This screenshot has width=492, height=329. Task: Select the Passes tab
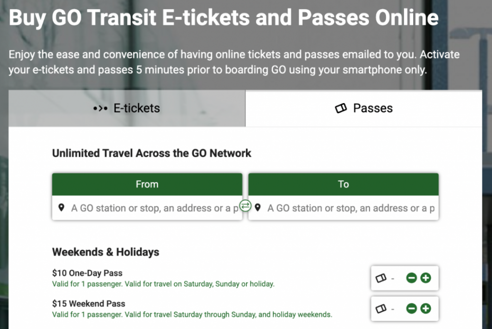(x=364, y=108)
